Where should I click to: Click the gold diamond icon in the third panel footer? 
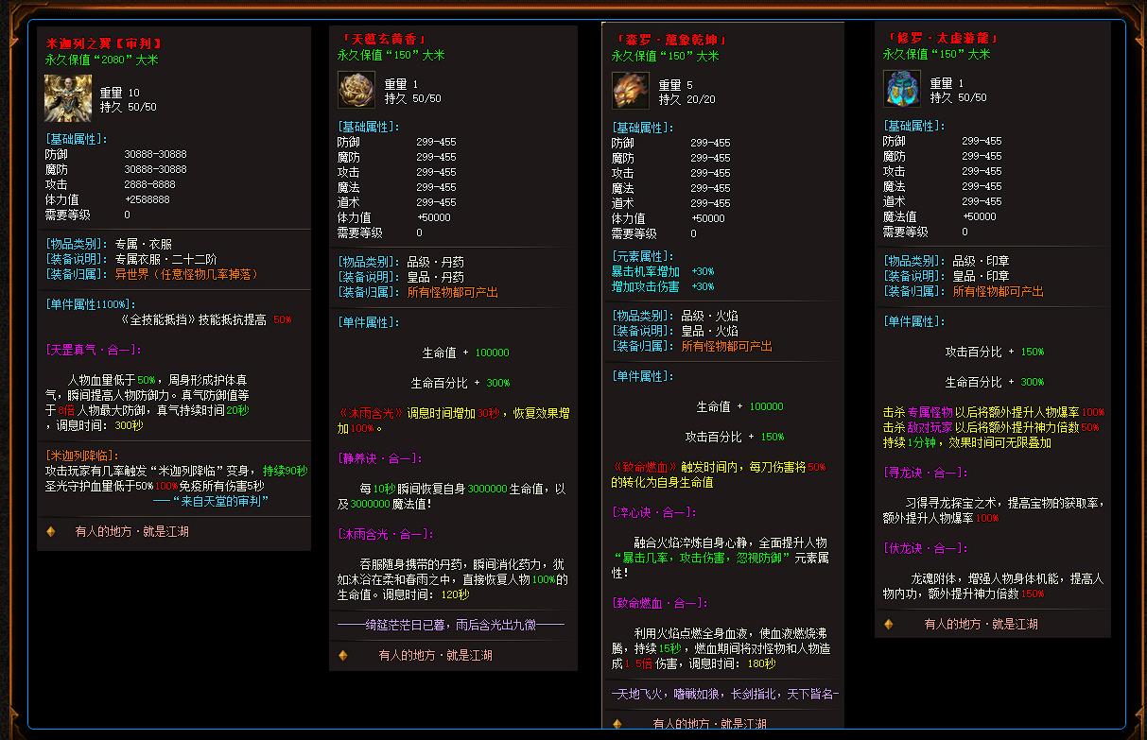617,724
